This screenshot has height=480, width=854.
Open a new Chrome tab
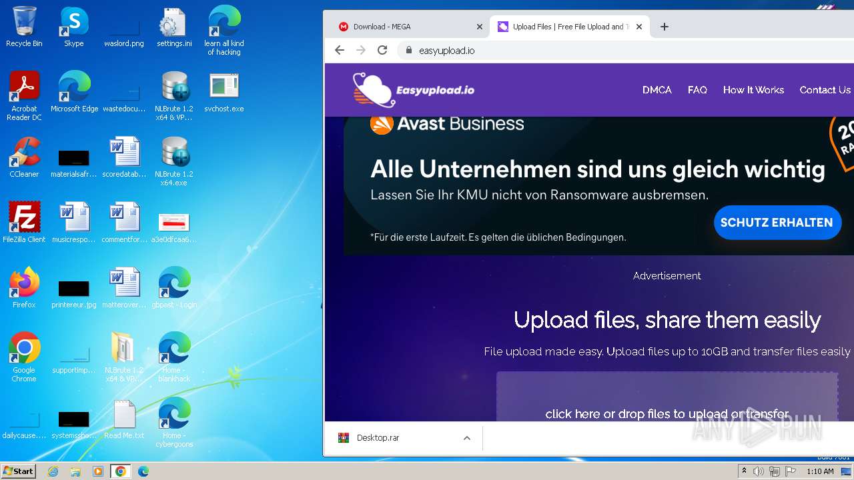point(664,27)
